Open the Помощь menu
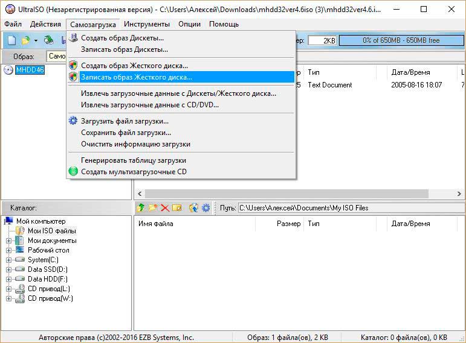 pyautogui.click(x=224, y=24)
